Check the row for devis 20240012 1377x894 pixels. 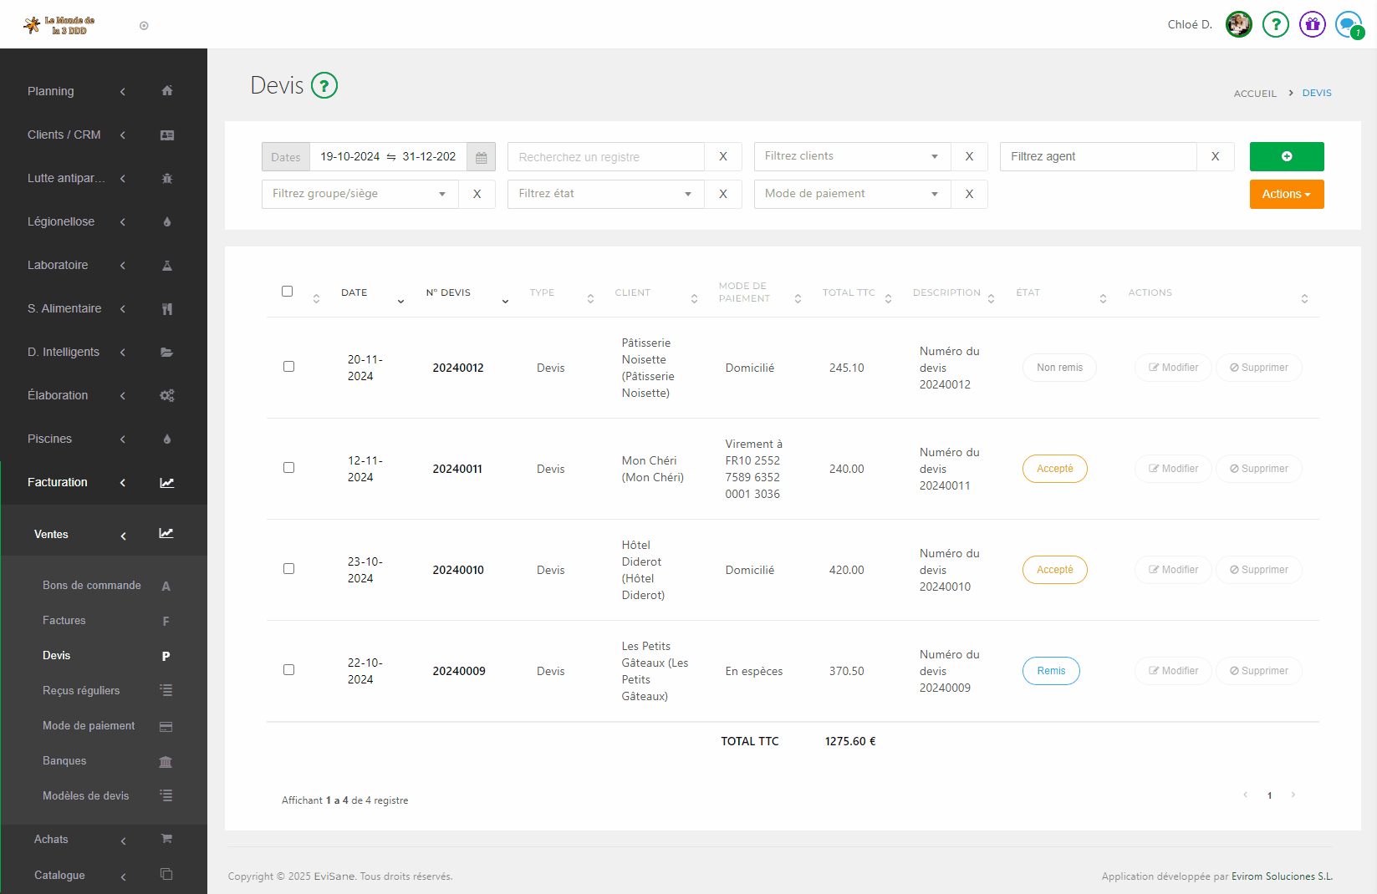[x=288, y=367]
